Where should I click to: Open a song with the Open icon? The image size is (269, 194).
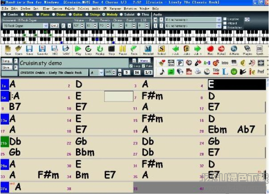pyautogui.click(x=18, y=50)
